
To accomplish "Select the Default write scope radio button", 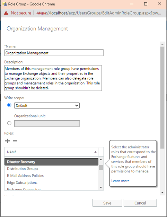I will click(x=9, y=105).
